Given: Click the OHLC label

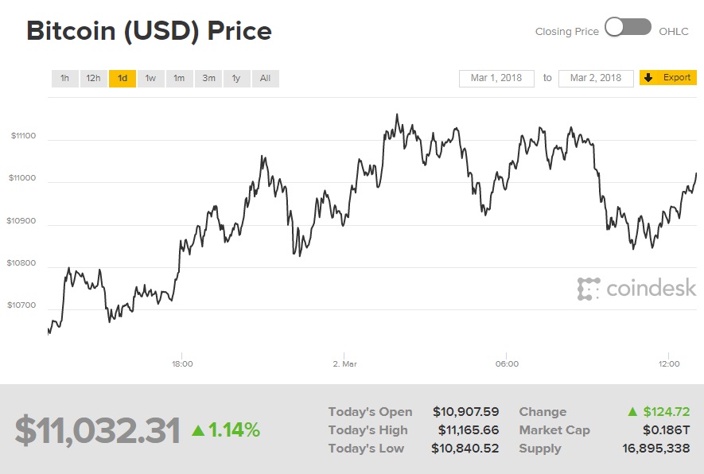Looking at the screenshot, I should [674, 32].
